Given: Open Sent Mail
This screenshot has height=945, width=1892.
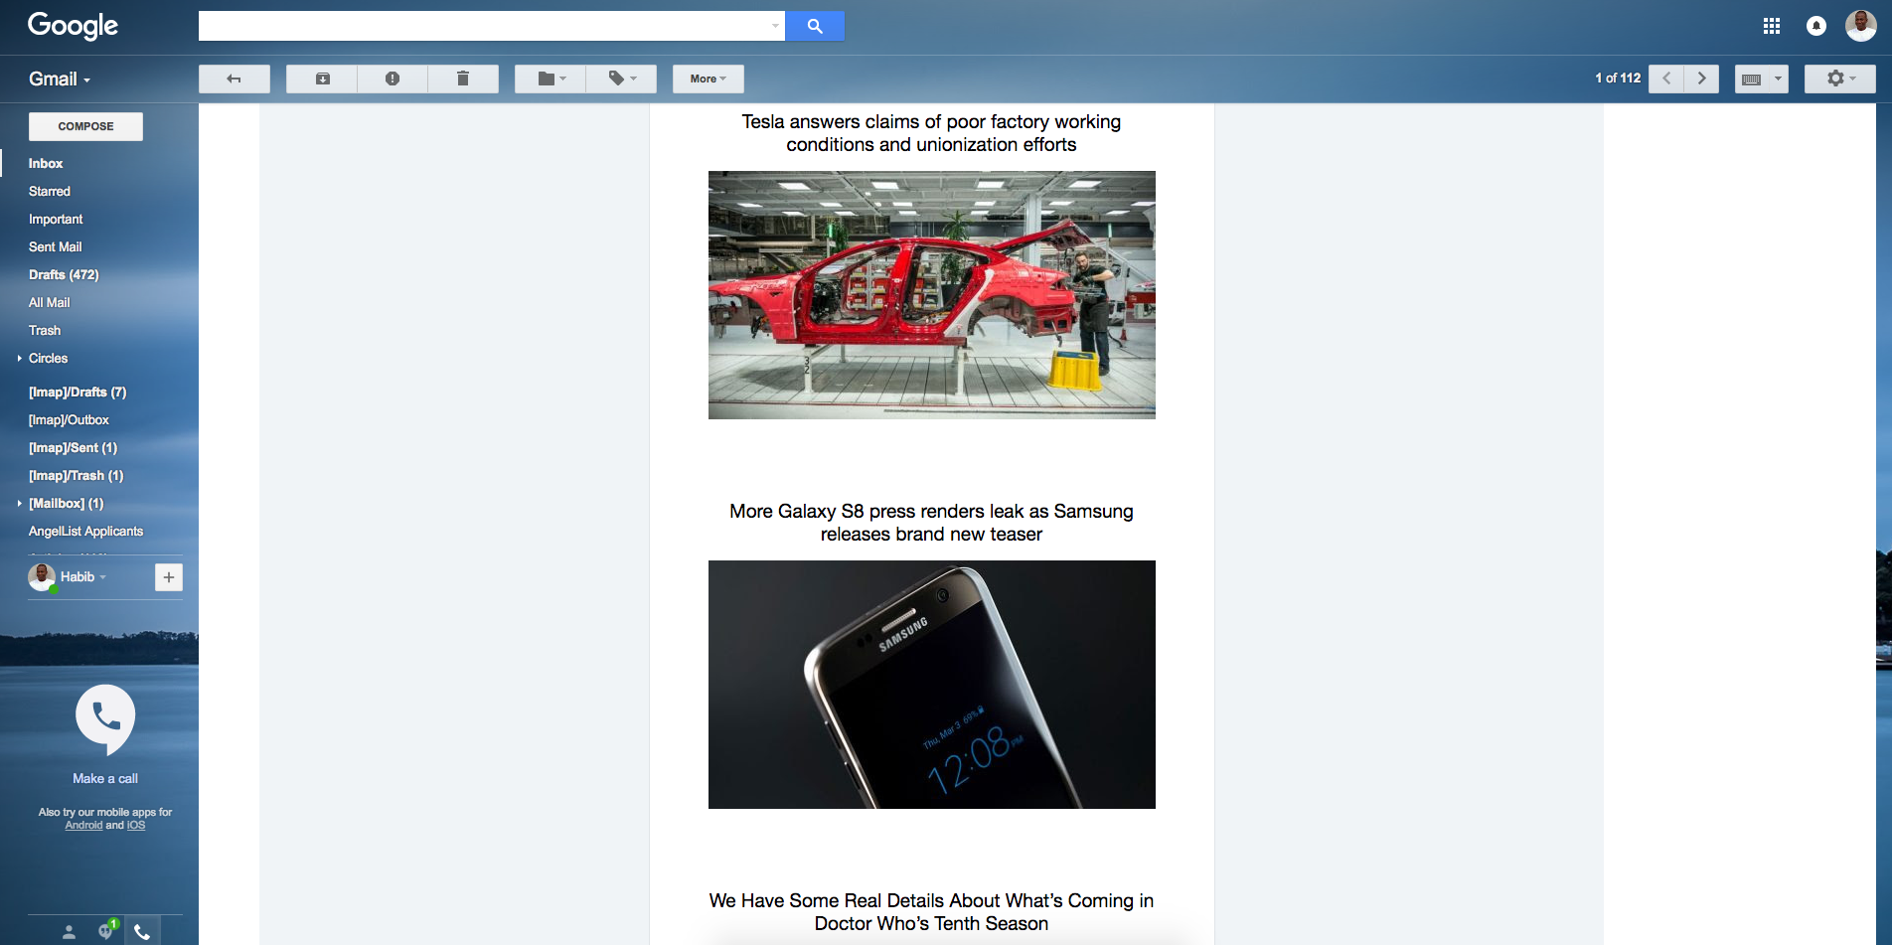Looking at the screenshot, I should tap(56, 246).
